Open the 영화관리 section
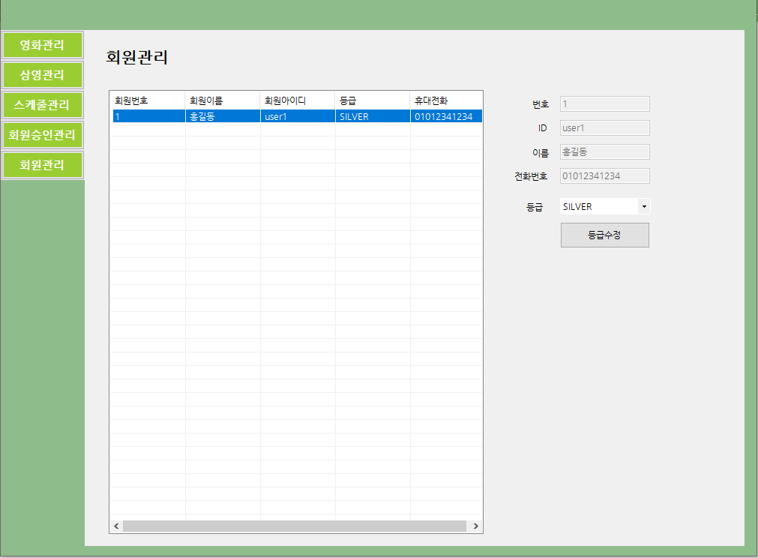 pyautogui.click(x=43, y=45)
